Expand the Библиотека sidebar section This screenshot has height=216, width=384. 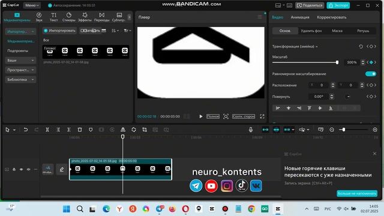click(20, 79)
